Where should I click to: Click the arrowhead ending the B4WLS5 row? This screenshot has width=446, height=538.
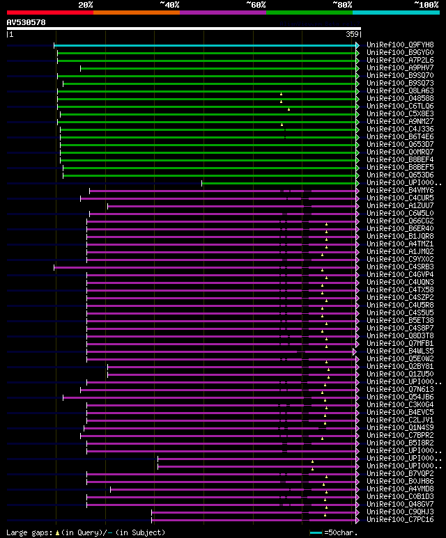point(355,351)
